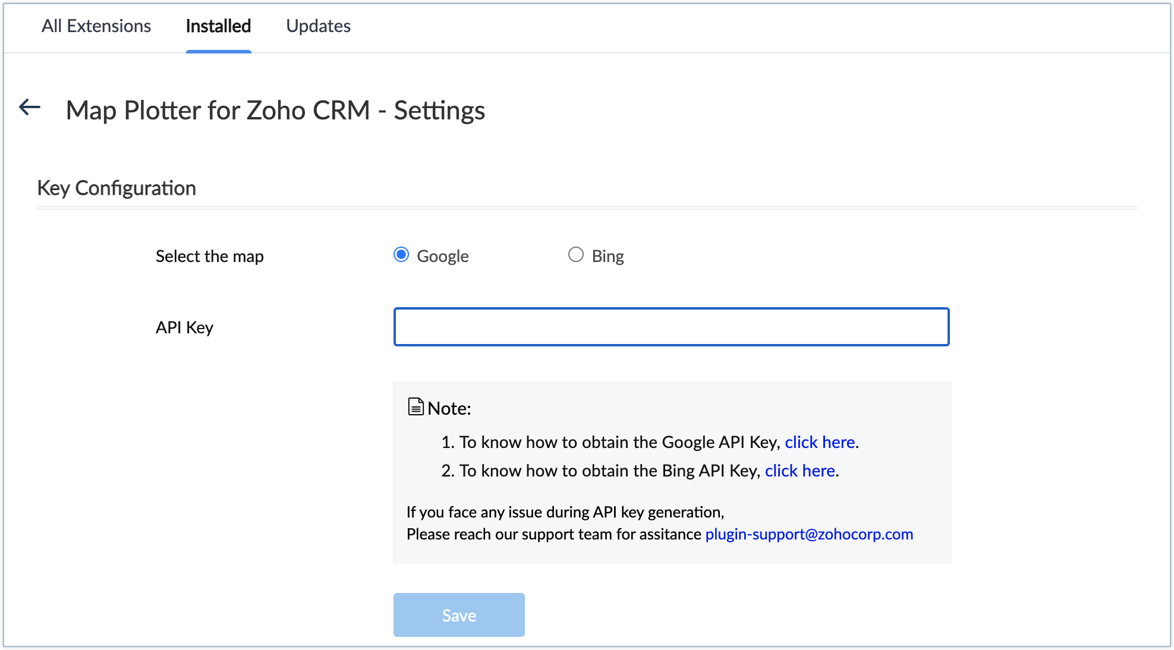The image size is (1174, 650).
Task: Select the Google map radio button
Action: click(401, 255)
